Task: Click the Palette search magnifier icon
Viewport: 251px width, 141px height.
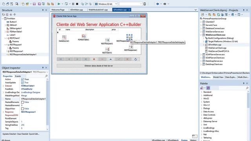Action: coord(247,88)
